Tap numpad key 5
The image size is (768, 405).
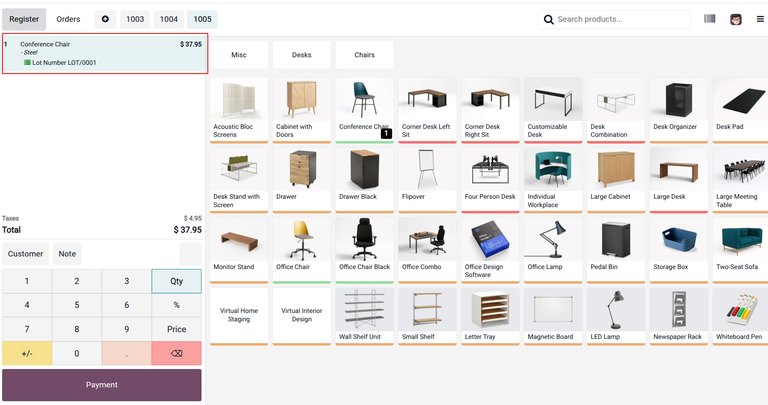(77, 305)
